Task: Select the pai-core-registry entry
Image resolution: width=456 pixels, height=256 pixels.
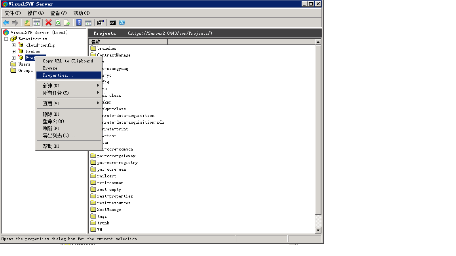Action: (x=118, y=162)
